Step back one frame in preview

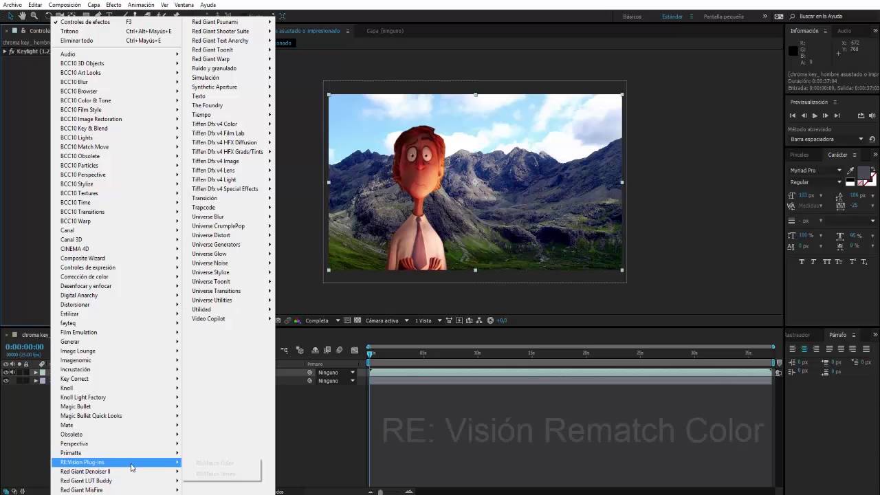(804, 115)
